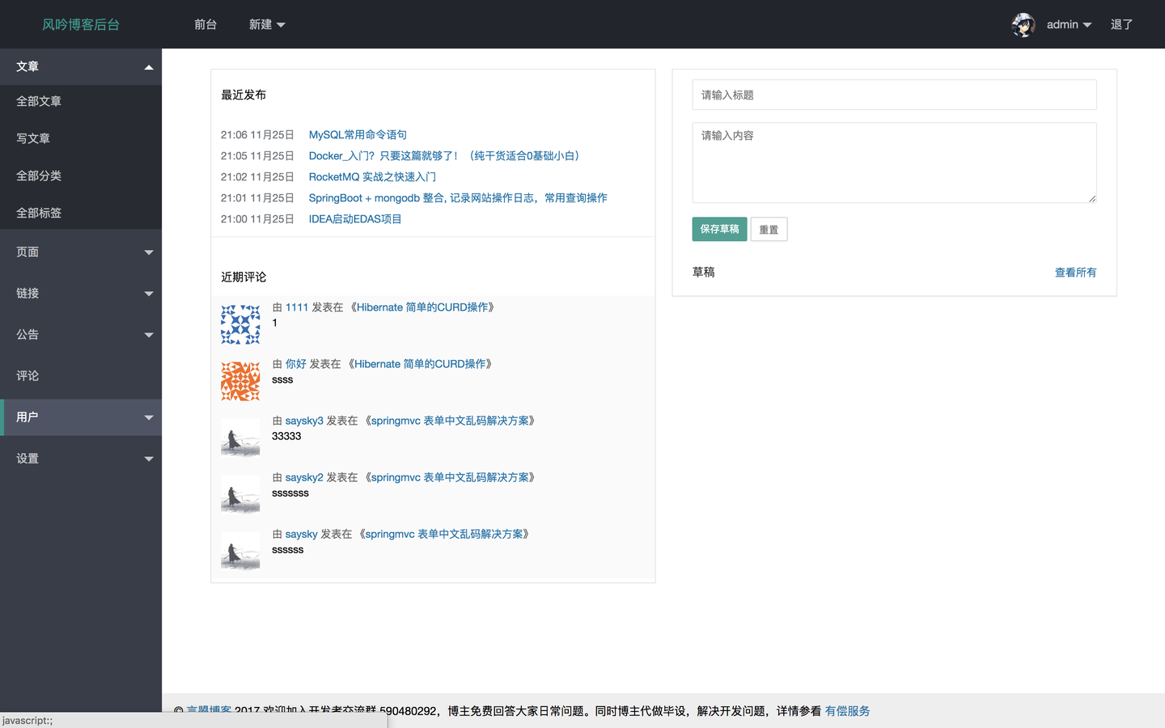Click the 1111 commenter's mosaic avatar
The image size is (1165, 728).
(x=239, y=323)
